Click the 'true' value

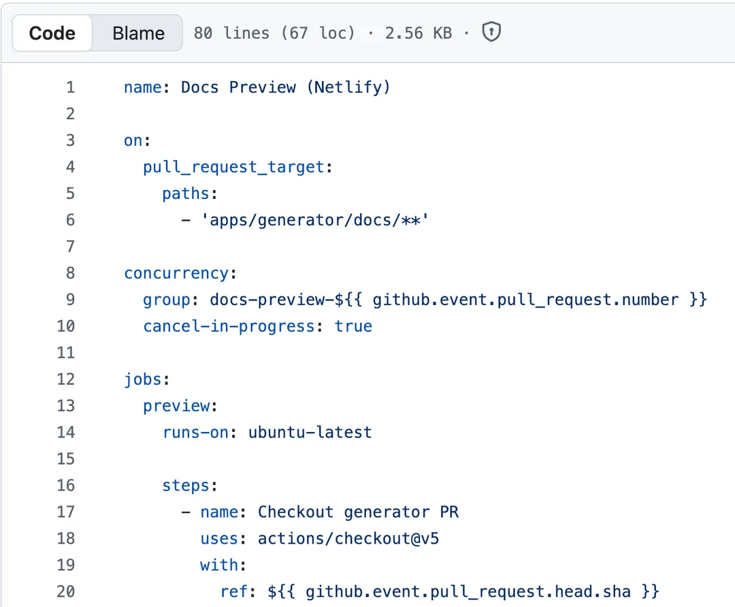pos(353,326)
